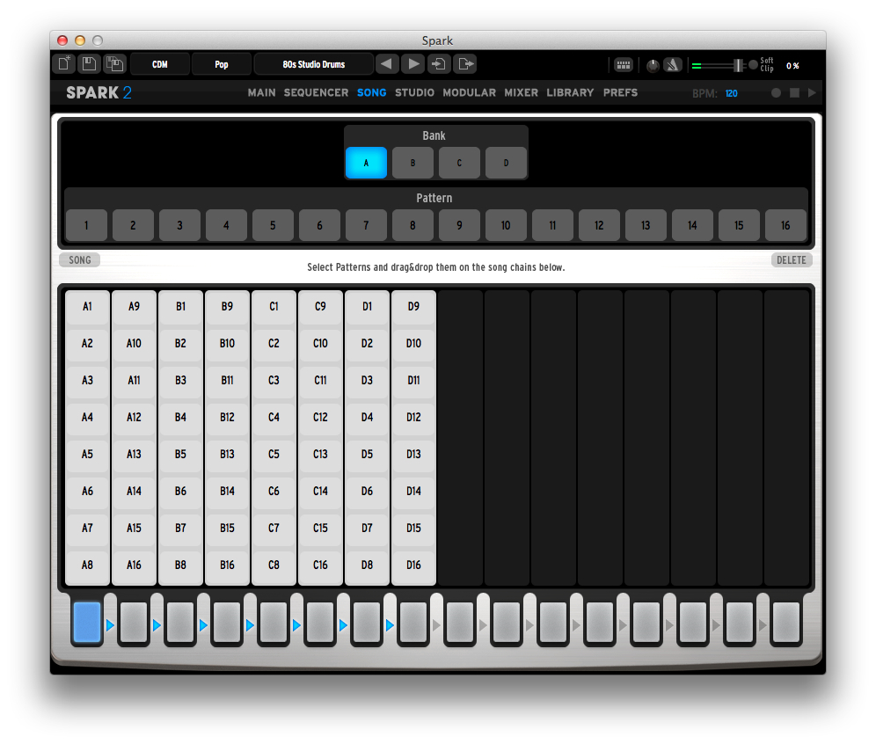Click the SONG mode button
The width and height of the screenshot is (876, 744).
click(80, 259)
